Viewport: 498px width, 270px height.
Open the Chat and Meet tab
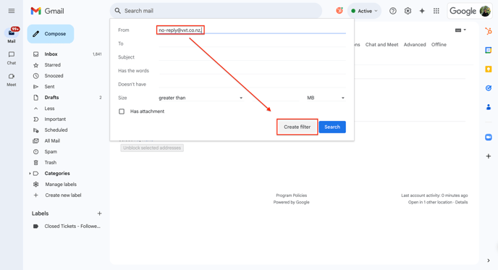click(381, 45)
